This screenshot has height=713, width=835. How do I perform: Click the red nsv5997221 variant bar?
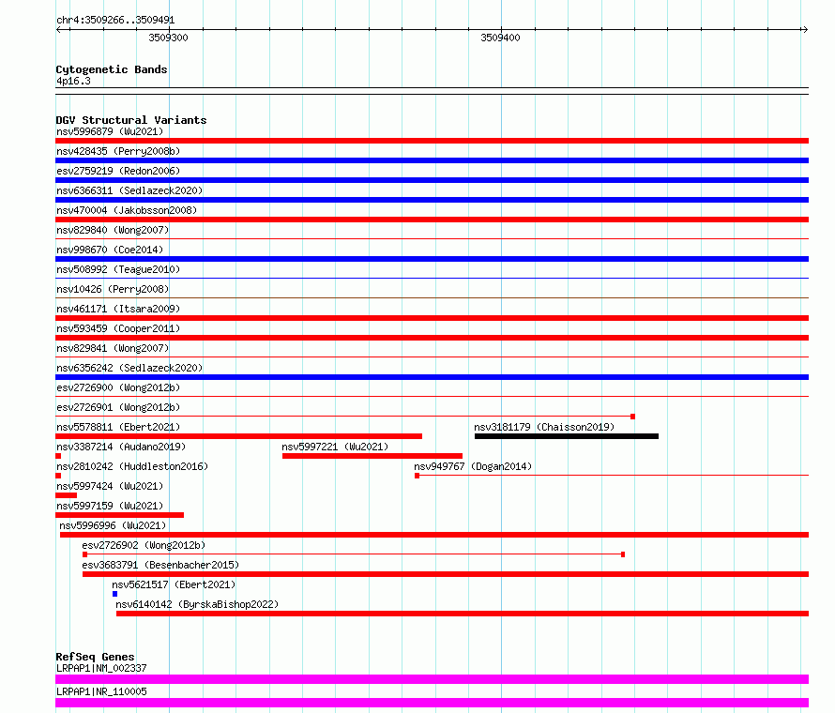coord(372,456)
